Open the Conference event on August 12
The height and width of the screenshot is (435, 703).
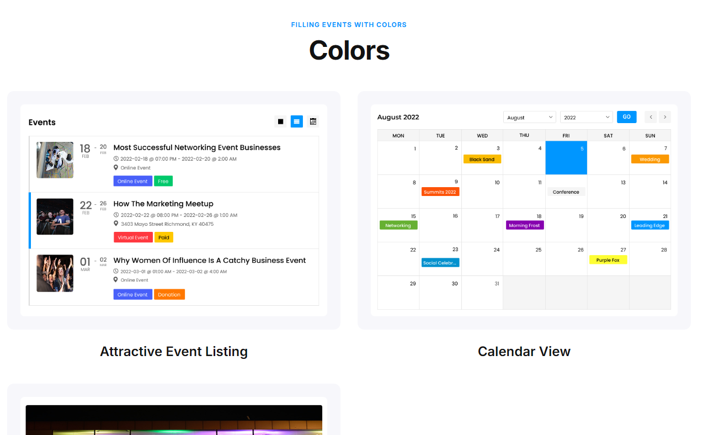[566, 192]
